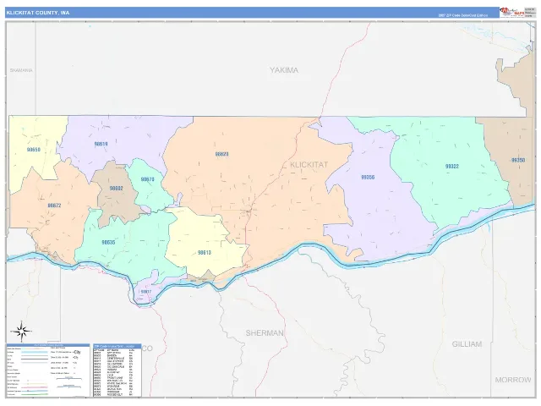Select ZIP code label 98602

117,189
